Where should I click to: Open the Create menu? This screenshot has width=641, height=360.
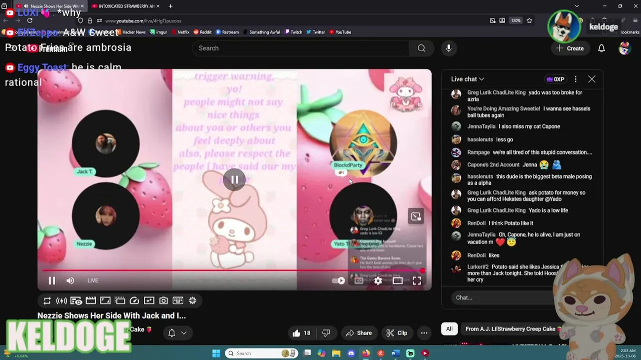[x=570, y=48]
